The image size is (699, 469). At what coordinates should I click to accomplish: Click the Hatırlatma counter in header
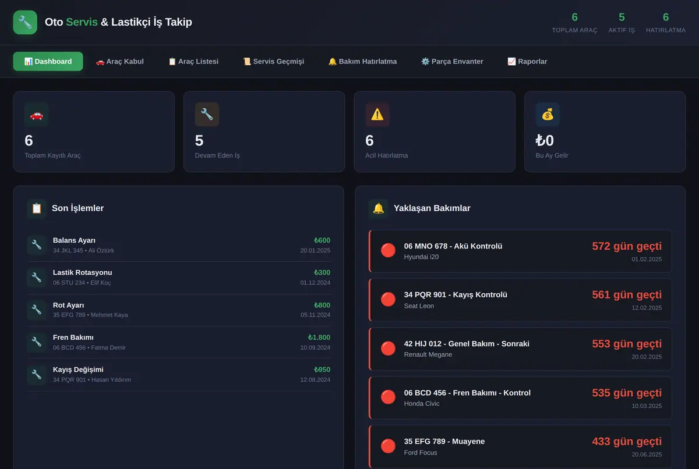(x=666, y=22)
